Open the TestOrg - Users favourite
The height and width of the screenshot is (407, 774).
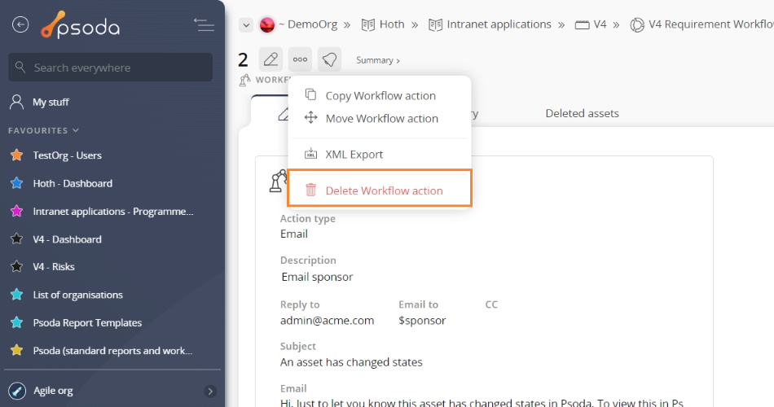click(67, 155)
